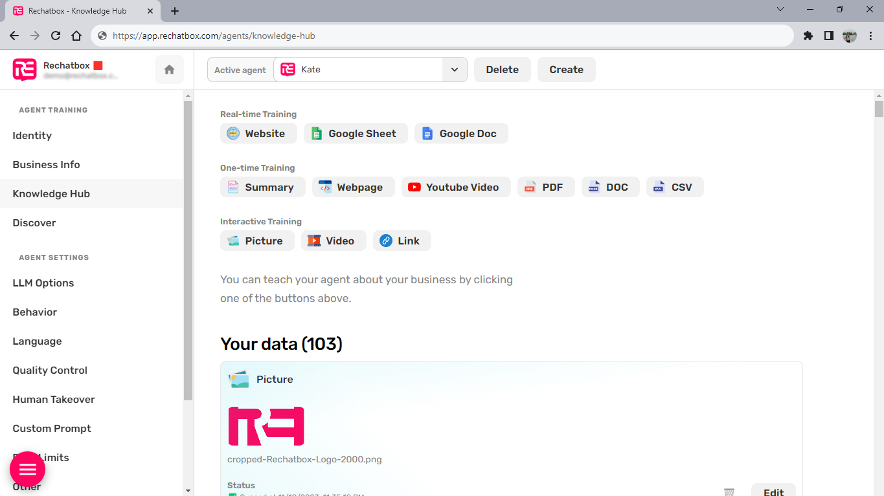Add Video interactive training
This screenshot has height=496, width=884.
point(334,241)
